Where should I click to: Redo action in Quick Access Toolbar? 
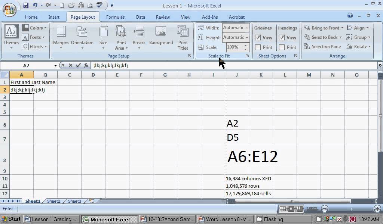point(48,5)
